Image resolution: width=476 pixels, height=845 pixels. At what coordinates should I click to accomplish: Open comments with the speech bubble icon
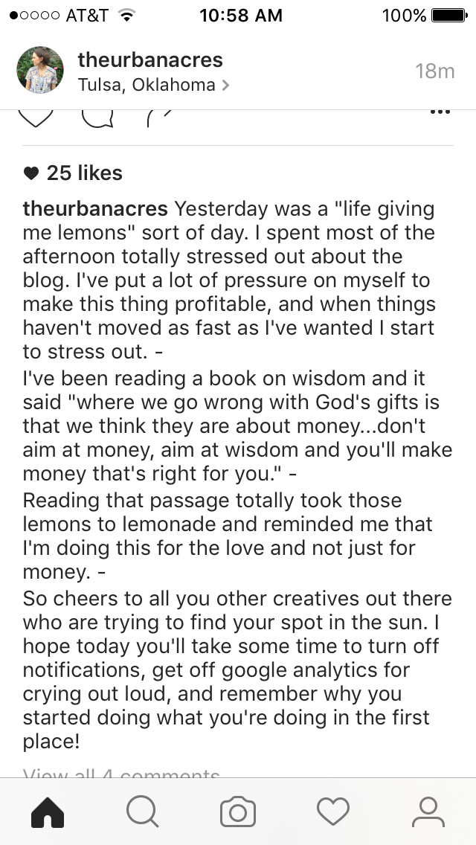click(97, 118)
